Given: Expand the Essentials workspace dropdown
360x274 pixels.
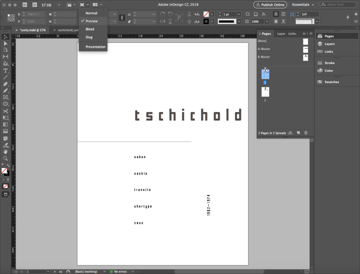Looking at the screenshot, I should tap(303, 5).
